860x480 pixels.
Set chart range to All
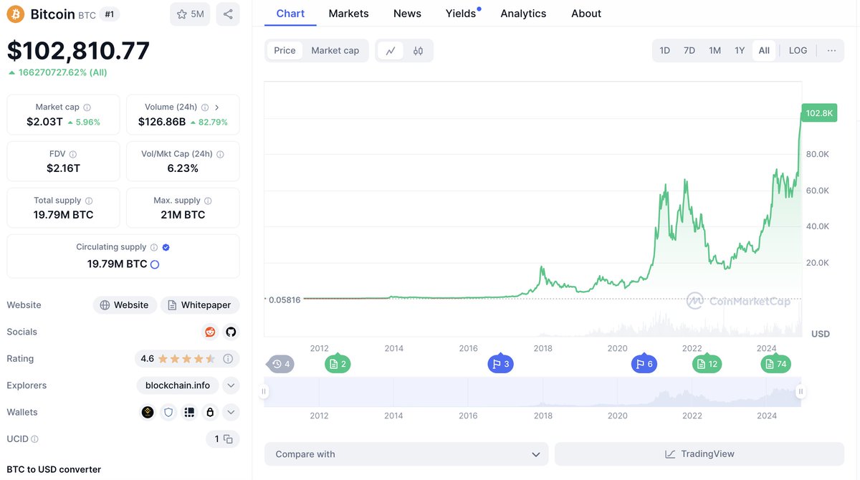(x=764, y=51)
